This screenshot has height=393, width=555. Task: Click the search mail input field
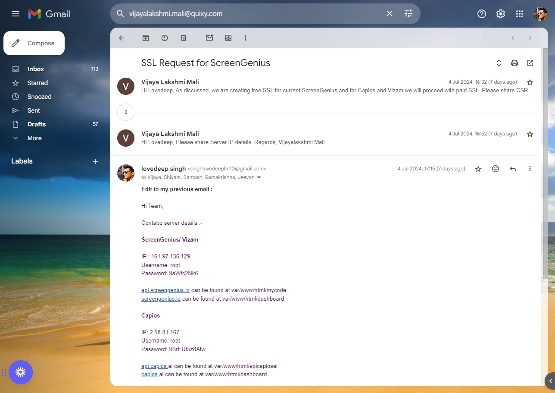[x=254, y=13]
